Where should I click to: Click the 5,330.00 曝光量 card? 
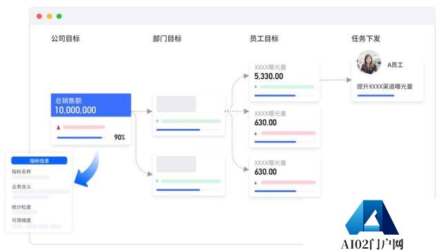point(285,81)
